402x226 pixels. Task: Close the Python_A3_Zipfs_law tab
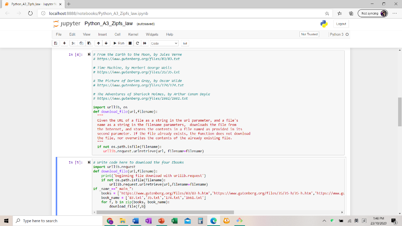[60, 4]
